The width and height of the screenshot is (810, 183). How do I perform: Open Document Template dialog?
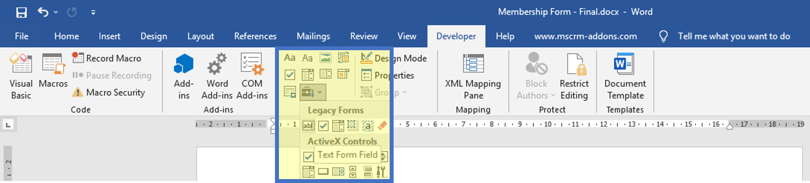[625, 76]
